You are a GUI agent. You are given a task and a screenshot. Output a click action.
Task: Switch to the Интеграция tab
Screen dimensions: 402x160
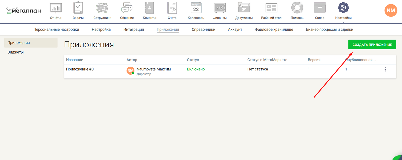click(x=133, y=30)
